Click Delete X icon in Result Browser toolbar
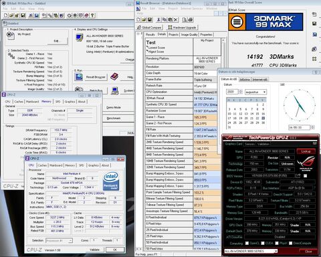This screenshot has height=257, width=321. point(176,19)
